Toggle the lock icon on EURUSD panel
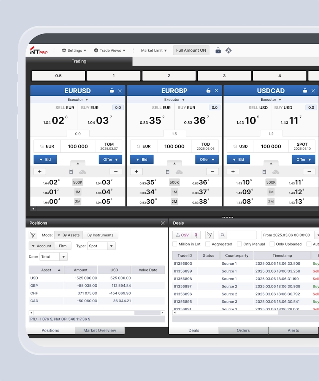319x381 pixels. [112, 90]
